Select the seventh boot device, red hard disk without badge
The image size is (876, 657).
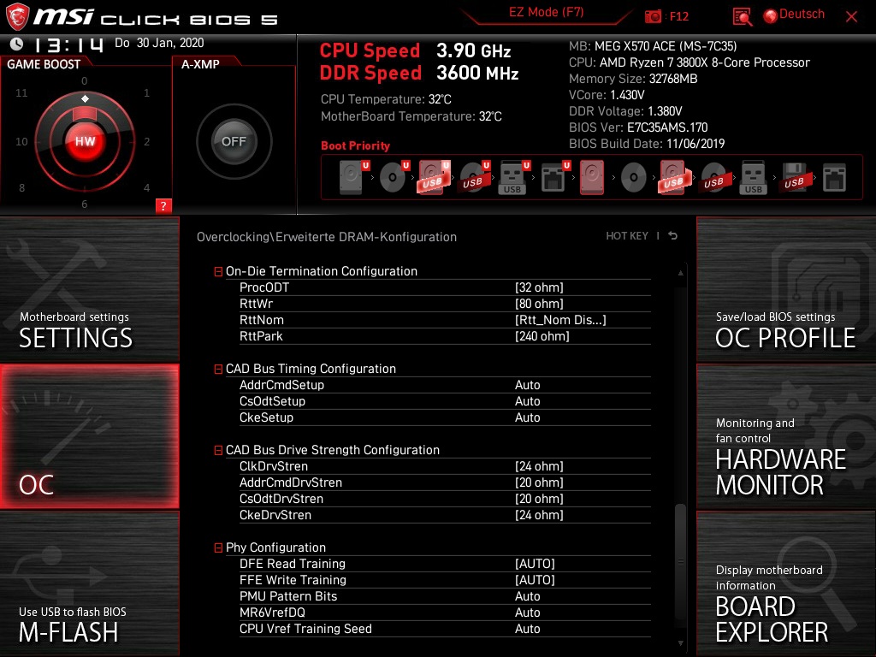point(592,177)
